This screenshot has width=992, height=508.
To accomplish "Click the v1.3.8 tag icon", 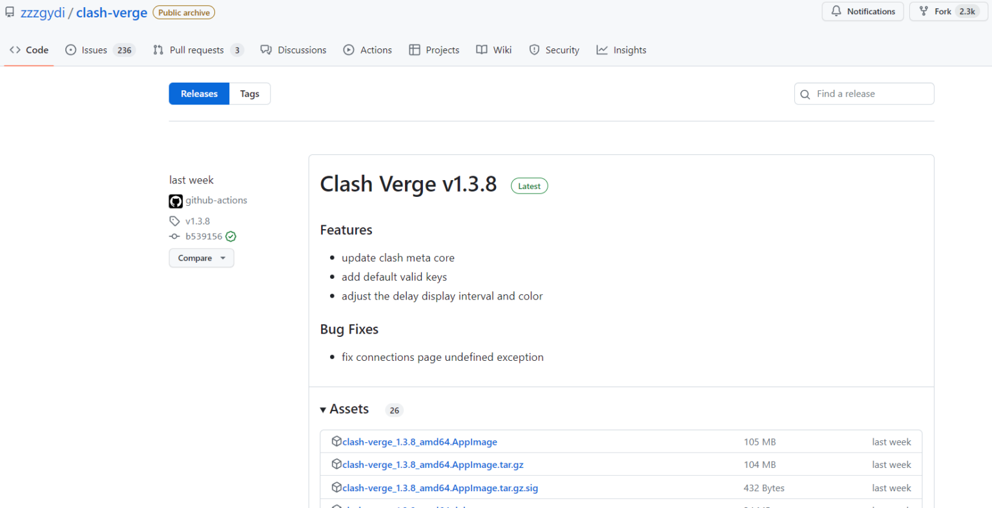I will pyautogui.click(x=174, y=221).
